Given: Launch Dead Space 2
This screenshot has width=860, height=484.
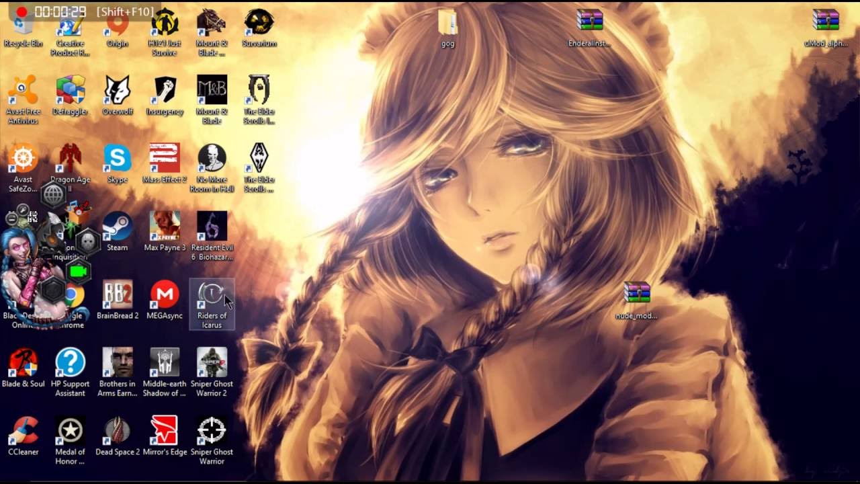Looking at the screenshot, I should pos(117,436).
